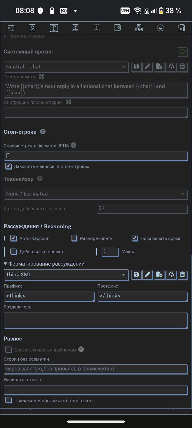Open World Info book icon
The height and width of the screenshot is (428, 192).
(75, 28)
